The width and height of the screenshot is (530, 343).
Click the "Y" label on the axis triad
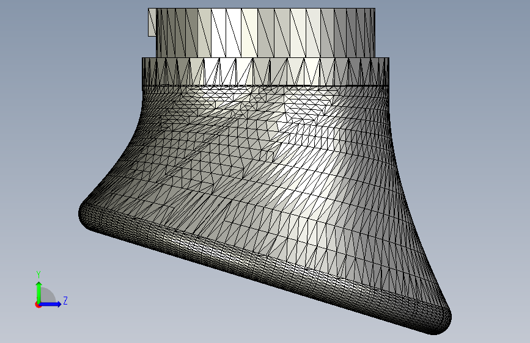(39, 275)
